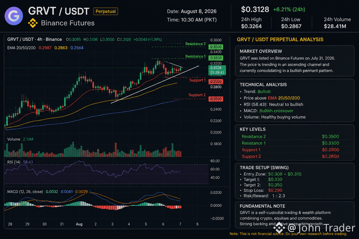Screen dimensions: 359x239
Task: Select the GRVT / USDT header title
Action: pos(59,11)
